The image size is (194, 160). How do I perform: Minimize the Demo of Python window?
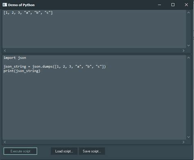point(159,5)
